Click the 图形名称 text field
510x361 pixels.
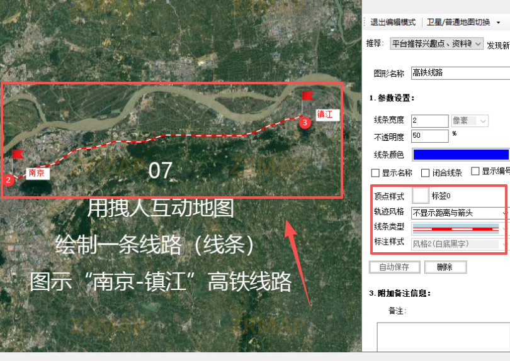coord(460,73)
